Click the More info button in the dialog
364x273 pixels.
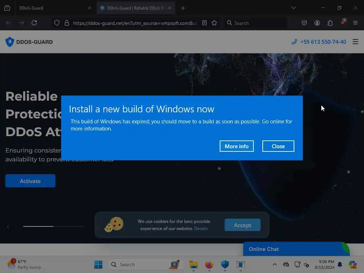point(236,146)
